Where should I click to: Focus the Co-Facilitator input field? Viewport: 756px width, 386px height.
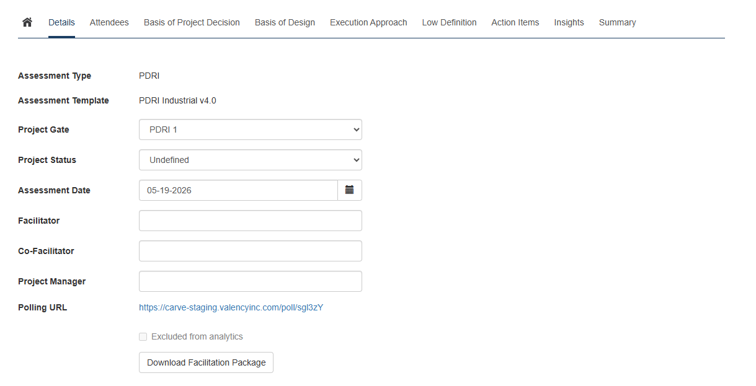pos(250,251)
